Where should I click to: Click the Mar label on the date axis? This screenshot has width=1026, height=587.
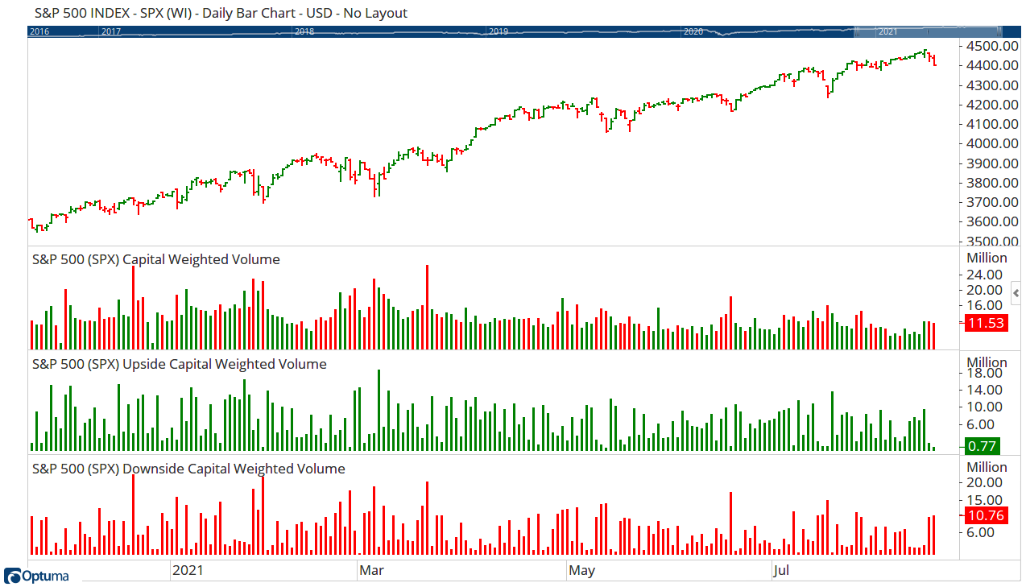[371, 570]
